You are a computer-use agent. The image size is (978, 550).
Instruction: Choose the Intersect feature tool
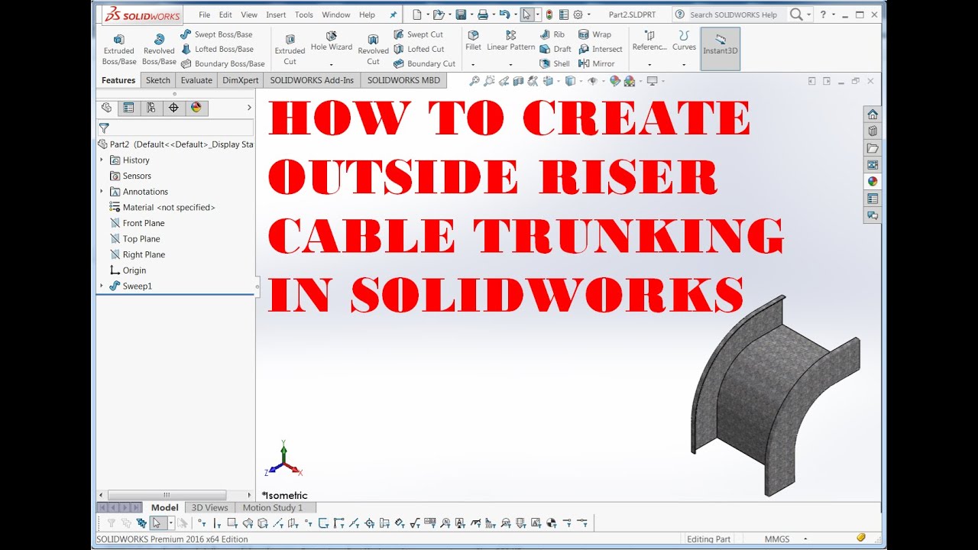coord(600,49)
